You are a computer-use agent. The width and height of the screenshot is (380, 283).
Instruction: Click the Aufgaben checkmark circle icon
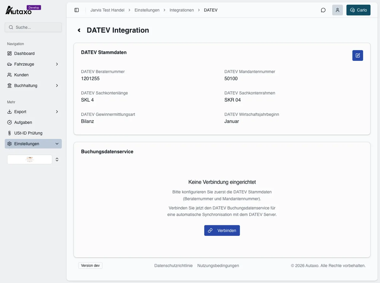(x=9, y=122)
